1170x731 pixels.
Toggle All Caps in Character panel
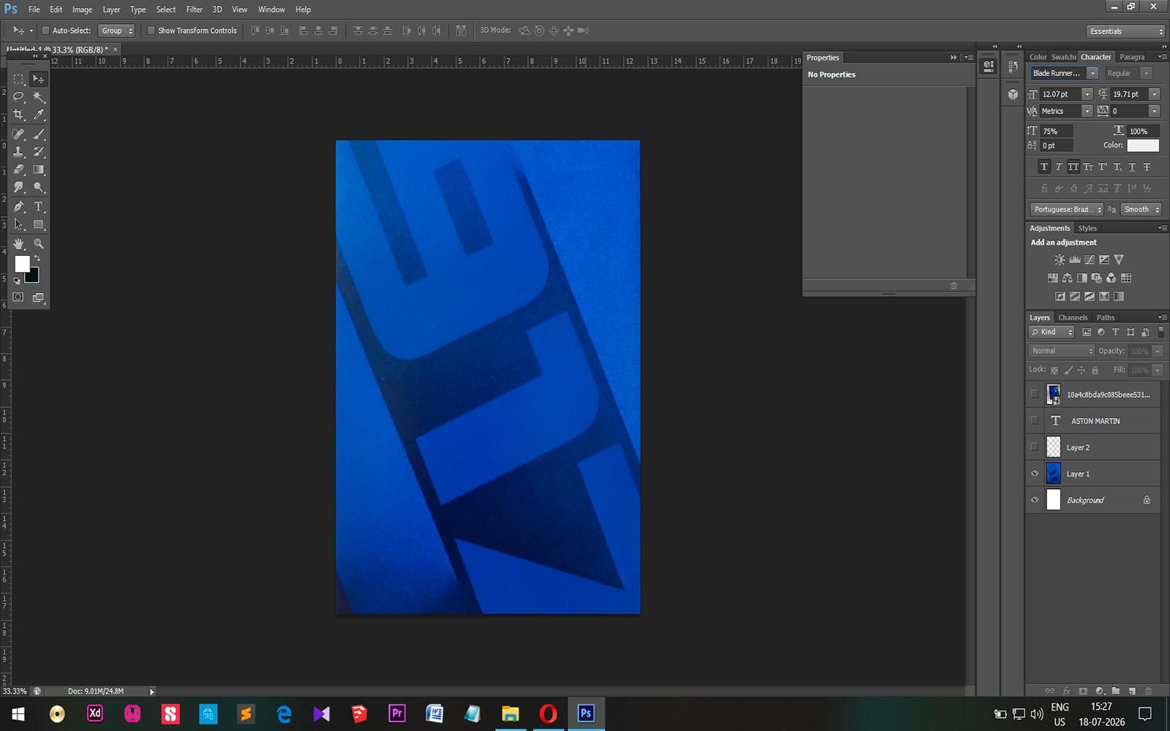(1073, 167)
